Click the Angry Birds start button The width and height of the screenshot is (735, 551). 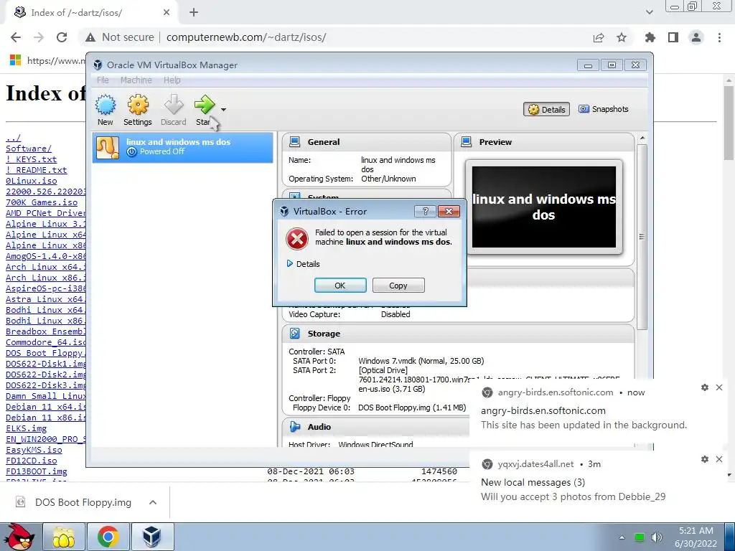[x=19, y=537]
